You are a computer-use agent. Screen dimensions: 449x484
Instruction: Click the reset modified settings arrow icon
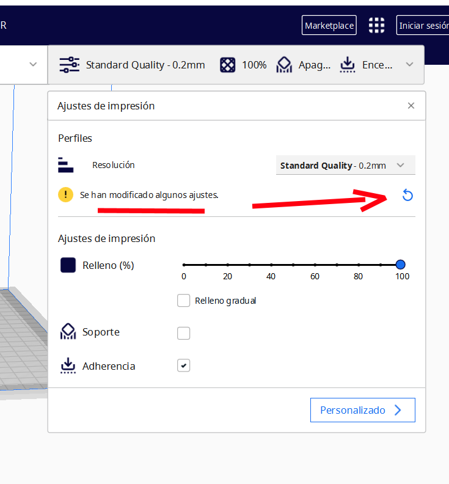pyautogui.click(x=407, y=196)
